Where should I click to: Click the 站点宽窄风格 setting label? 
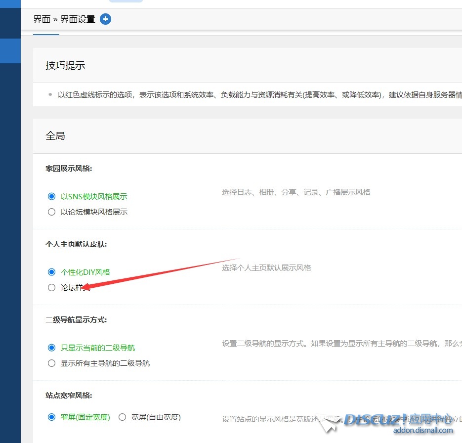coord(69,395)
